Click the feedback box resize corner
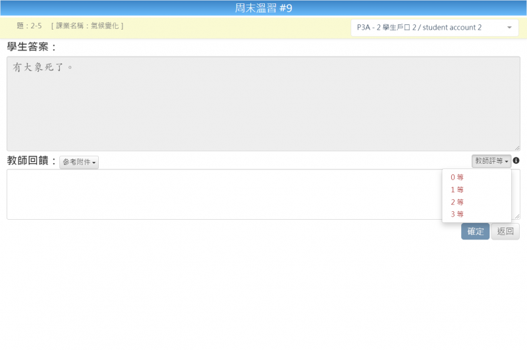The image size is (527, 350). (x=517, y=216)
